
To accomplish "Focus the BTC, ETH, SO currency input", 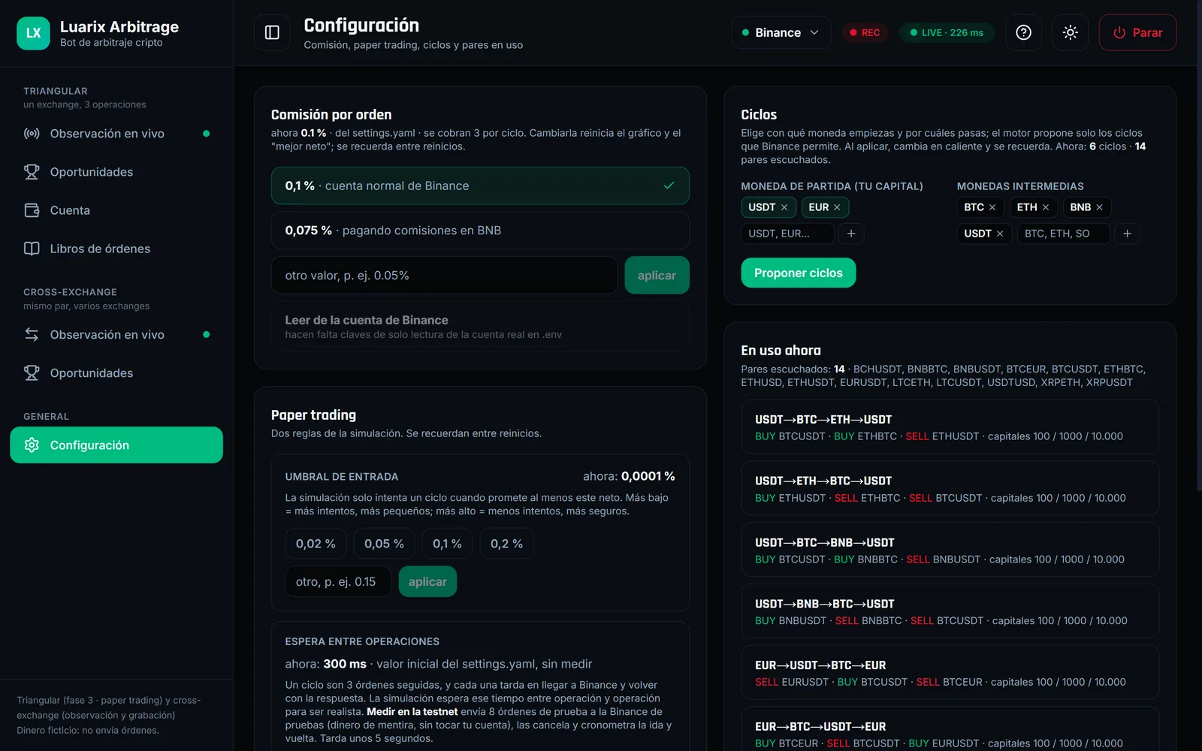I will pyautogui.click(x=1063, y=234).
